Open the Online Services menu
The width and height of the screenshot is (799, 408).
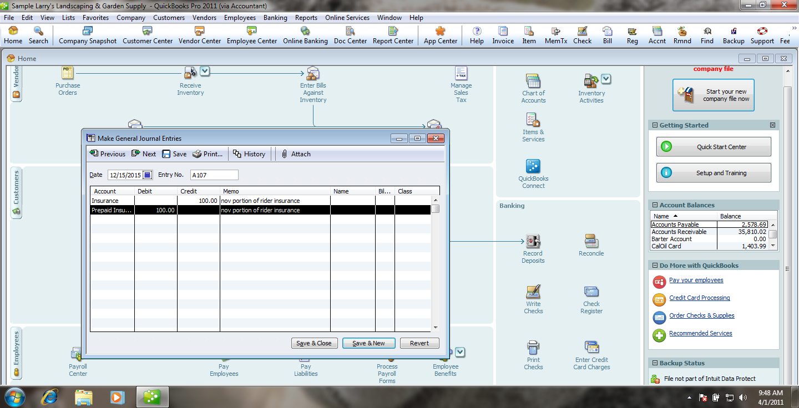point(347,18)
